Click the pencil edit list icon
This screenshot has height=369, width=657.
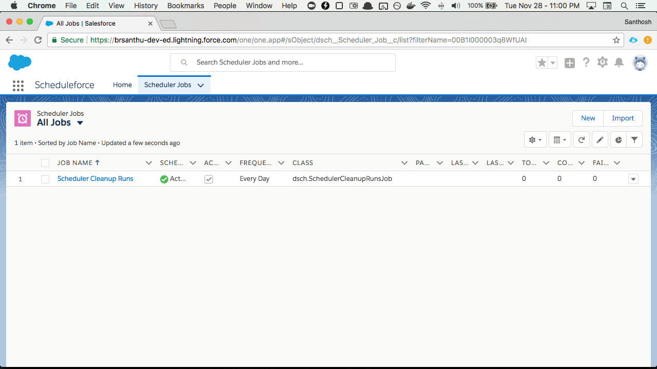click(x=600, y=140)
